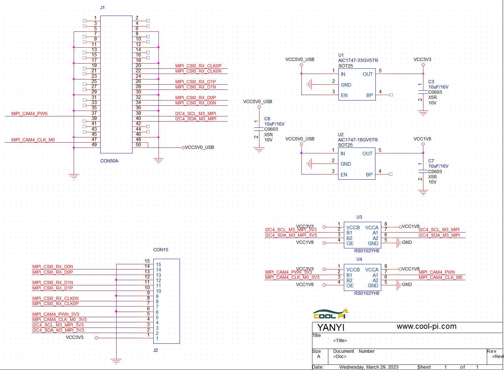Select the EN pin of U1
The width and height of the screenshot is (504, 370).
pyautogui.click(x=344, y=95)
